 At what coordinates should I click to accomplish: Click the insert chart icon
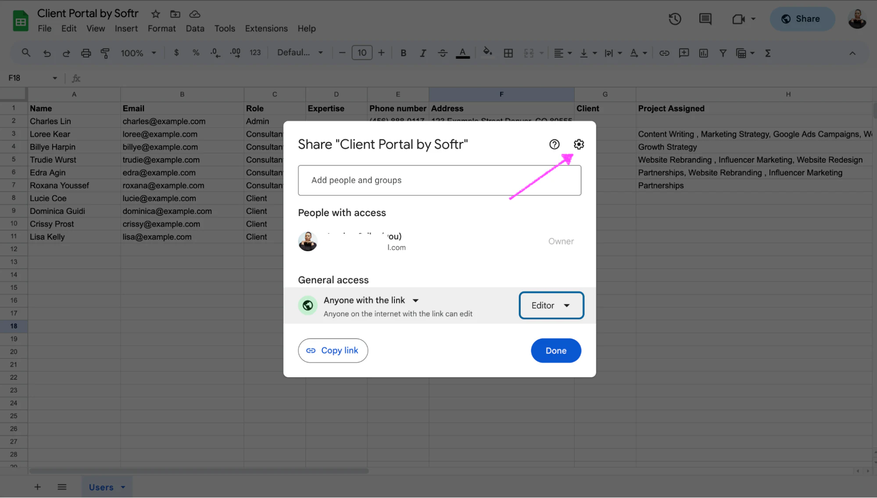tap(703, 53)
